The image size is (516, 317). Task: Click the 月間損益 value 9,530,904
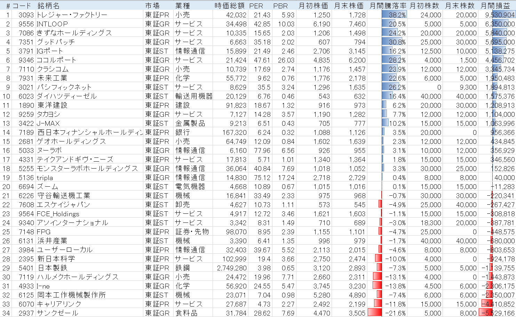497,15
